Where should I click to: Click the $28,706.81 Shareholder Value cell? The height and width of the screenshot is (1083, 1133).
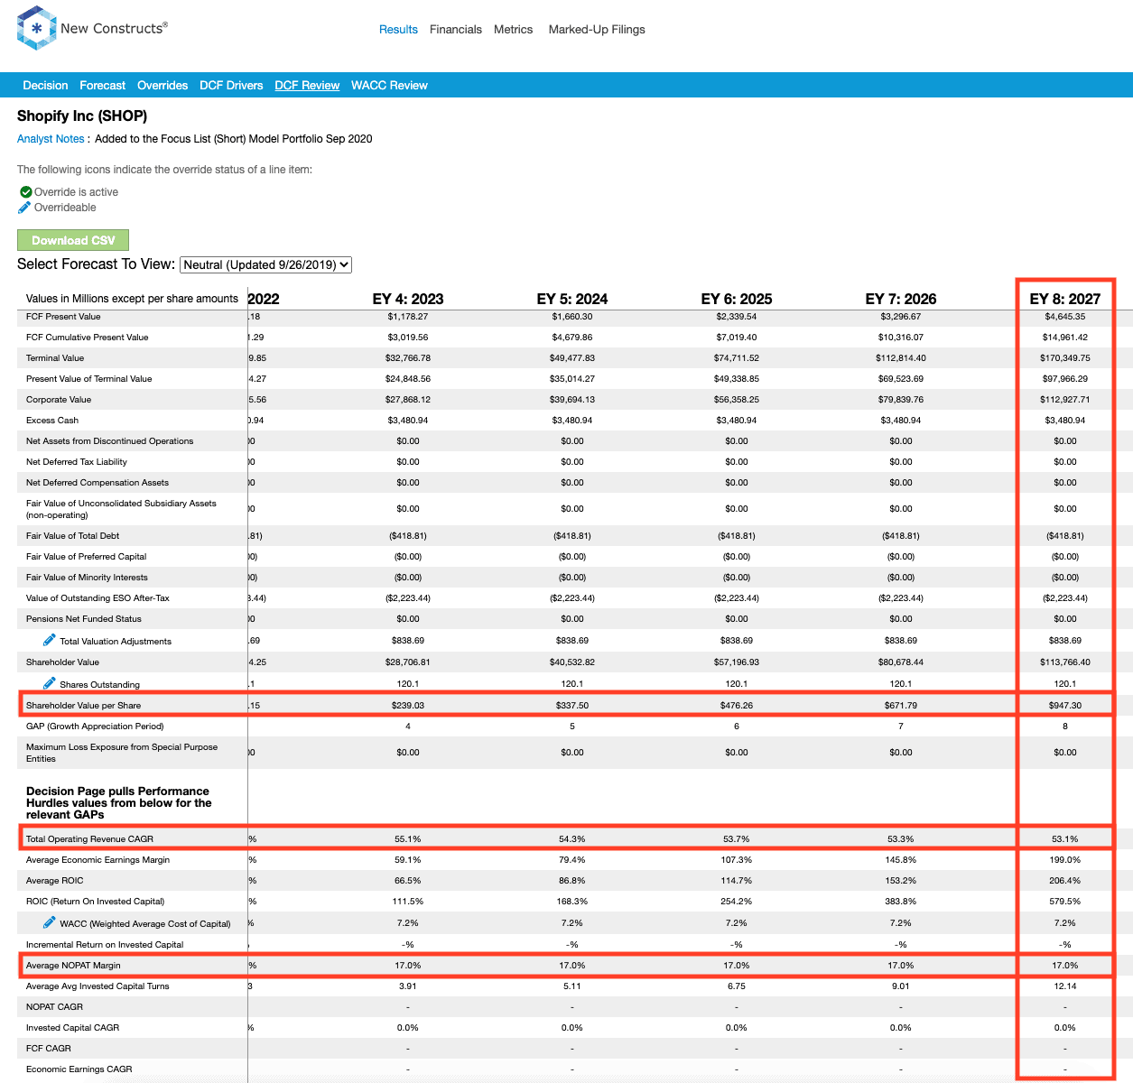pos(408,662)
